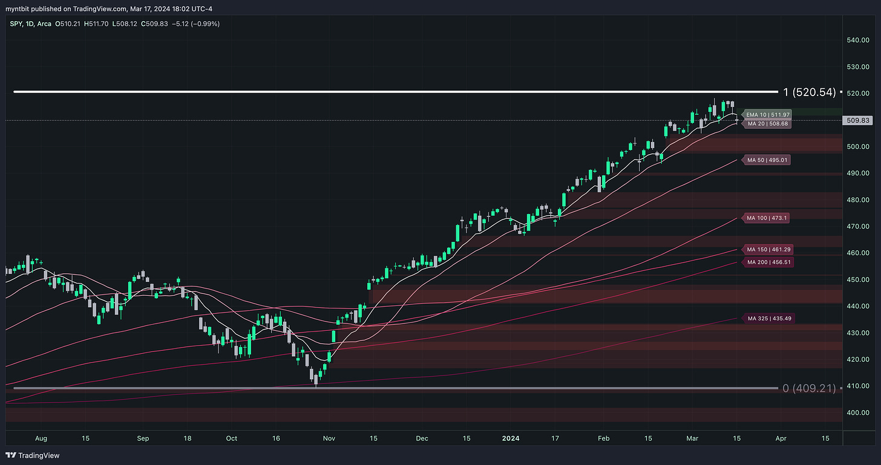Click the 16 date axis label
The height and width of the screenshot is (465, 881).
click(275, 438)
